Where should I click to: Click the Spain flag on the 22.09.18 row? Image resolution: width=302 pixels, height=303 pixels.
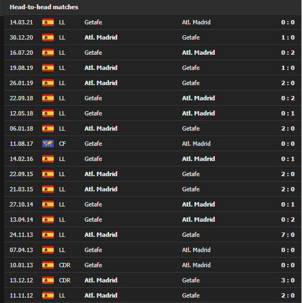pos(48,98)
